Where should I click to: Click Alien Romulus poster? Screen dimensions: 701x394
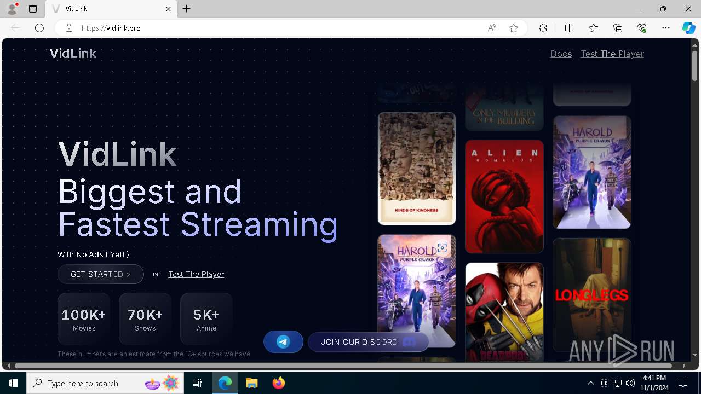[x=504, y=196]
